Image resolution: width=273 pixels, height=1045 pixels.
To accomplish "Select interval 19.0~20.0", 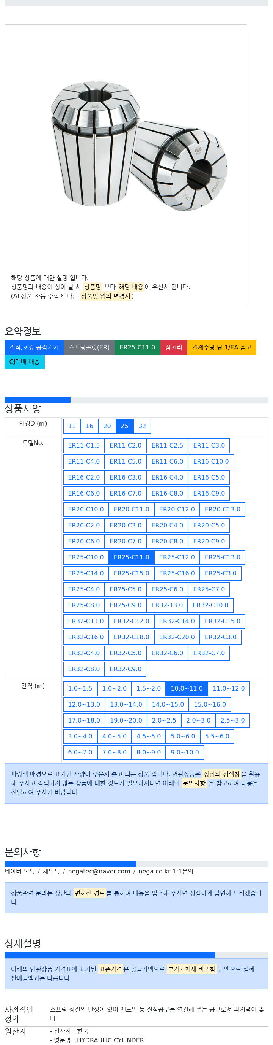I will [126, 721].
